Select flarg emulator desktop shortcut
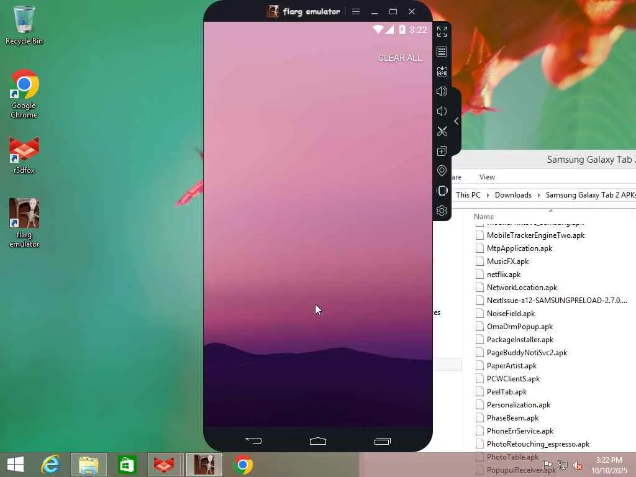636x477 pixels. (24, 223)
